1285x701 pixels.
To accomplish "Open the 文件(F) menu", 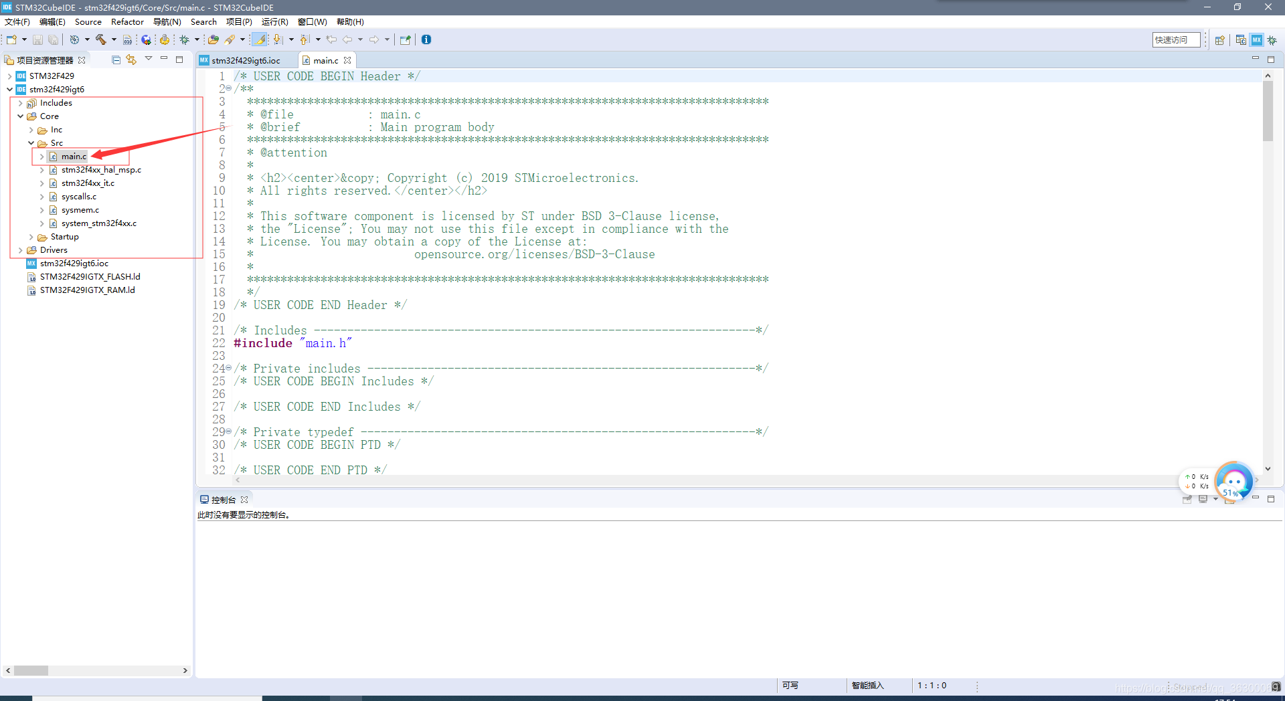I will point(17,22).
